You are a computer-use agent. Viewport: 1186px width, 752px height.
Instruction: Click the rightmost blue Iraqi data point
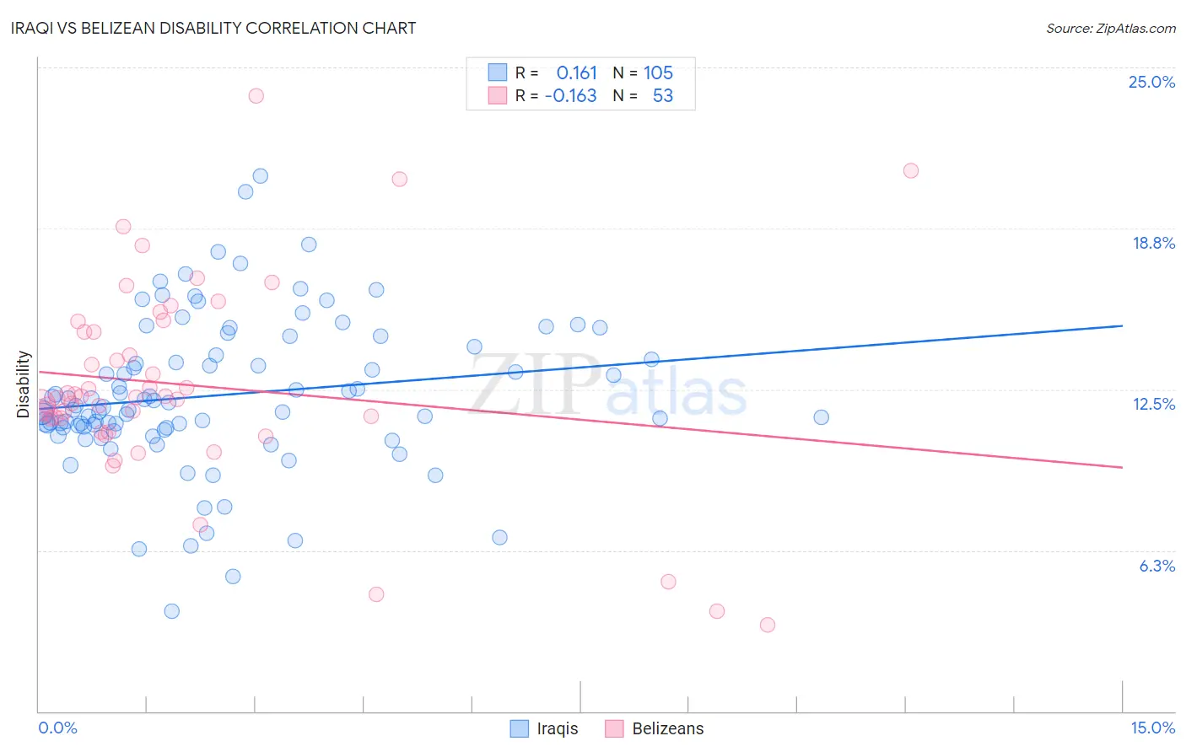[x=822, y=417]
